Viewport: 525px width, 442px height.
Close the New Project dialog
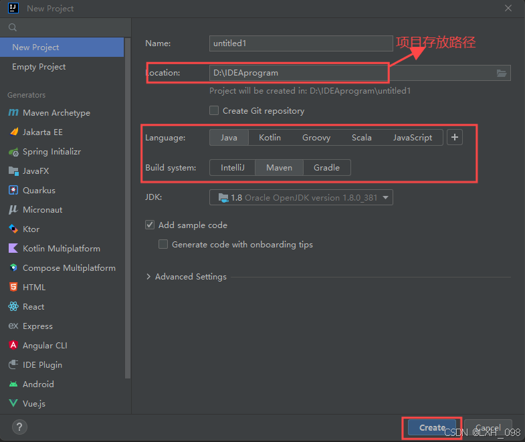click(x=508, y=8)
